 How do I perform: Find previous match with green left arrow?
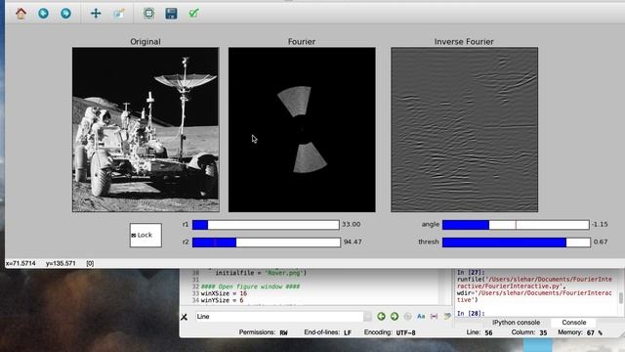[x=381, y=317]
